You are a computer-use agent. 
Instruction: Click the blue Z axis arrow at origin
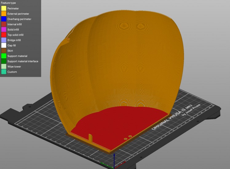click(114, 161)
